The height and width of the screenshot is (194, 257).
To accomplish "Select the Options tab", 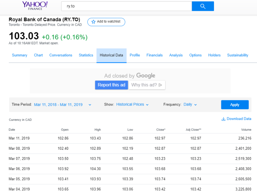I will (x=195, y=55).
